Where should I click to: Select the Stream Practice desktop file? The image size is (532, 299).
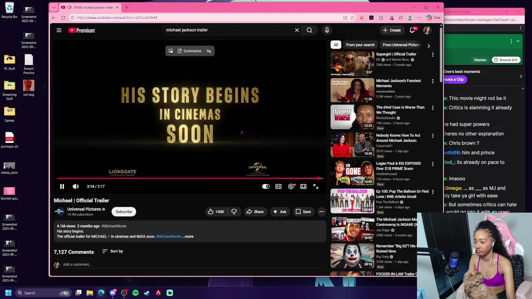click(29, 65)
